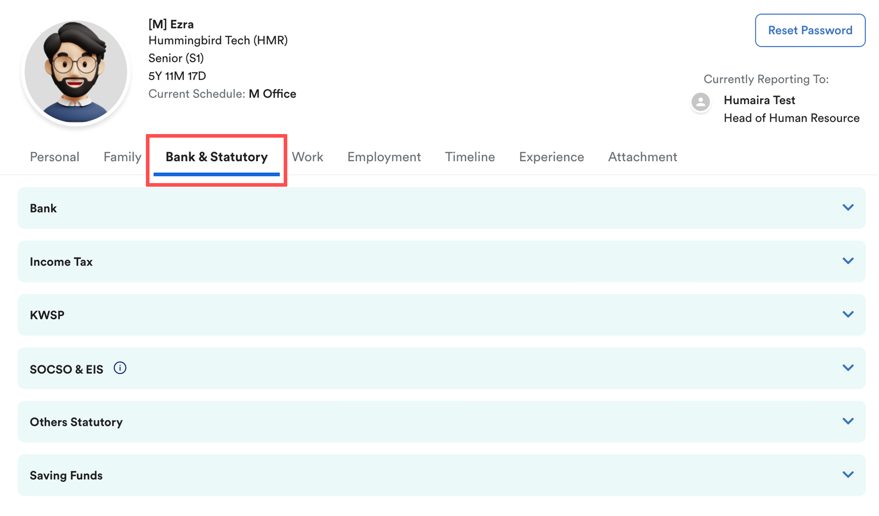The width and height of the screenshot is (879, 516).
Task: Click the SOCSO & EIS info icon
Action: tap(120, 368)
